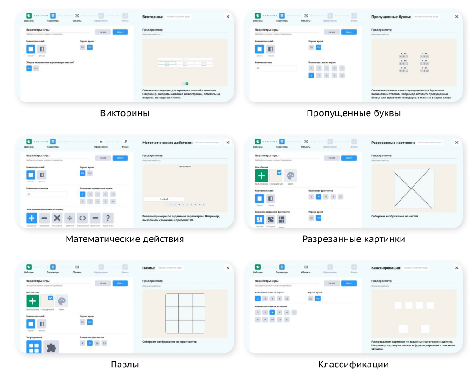Select Equation (=) task type in Математические действия
Viewport: 475px width, 378px height.
(95, 218)
